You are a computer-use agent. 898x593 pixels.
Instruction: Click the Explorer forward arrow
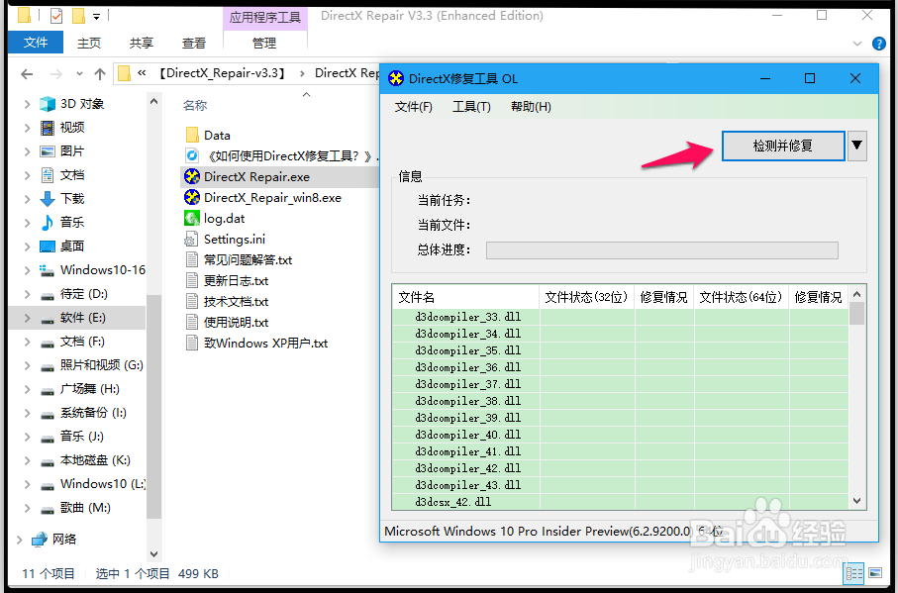[56, 74]
